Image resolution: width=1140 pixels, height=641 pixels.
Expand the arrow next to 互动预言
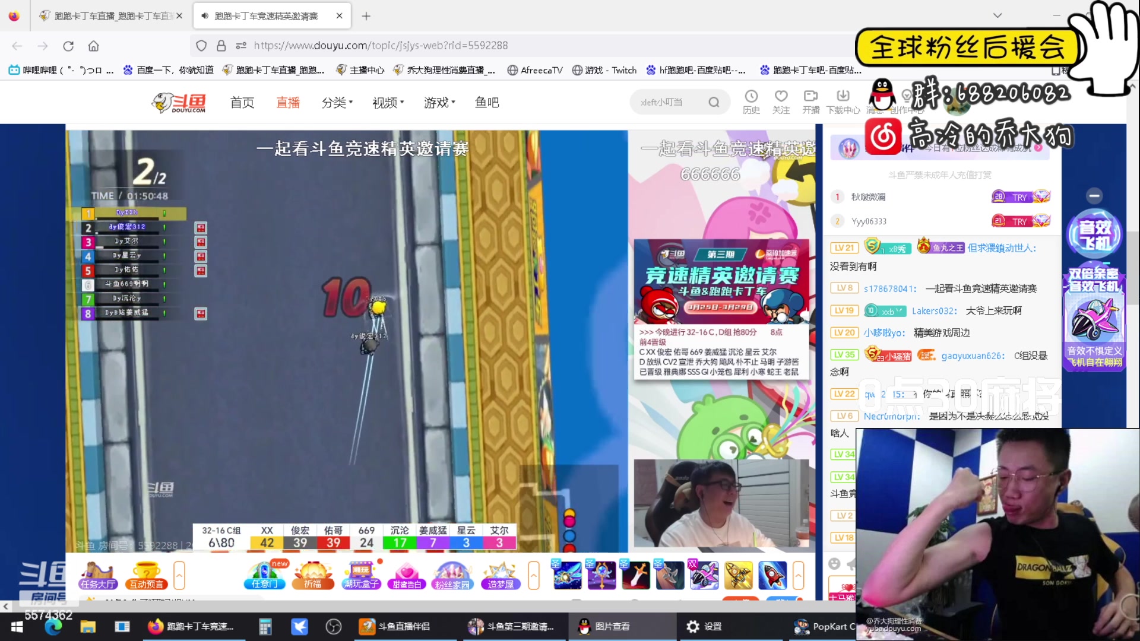pos(180,575)
